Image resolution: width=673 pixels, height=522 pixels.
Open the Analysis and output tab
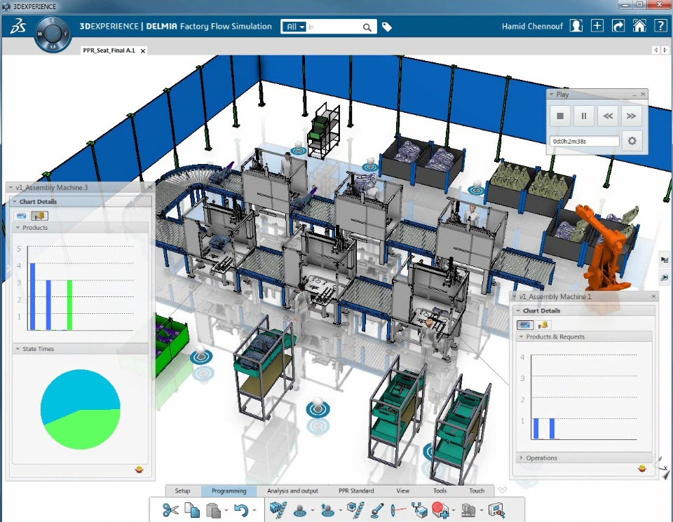coord(292,490)
